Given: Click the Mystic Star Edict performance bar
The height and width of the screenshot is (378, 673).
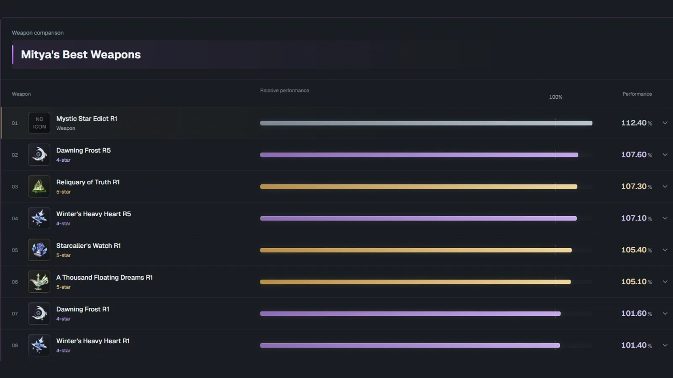Looking at the screenshot, I should 426,123.
